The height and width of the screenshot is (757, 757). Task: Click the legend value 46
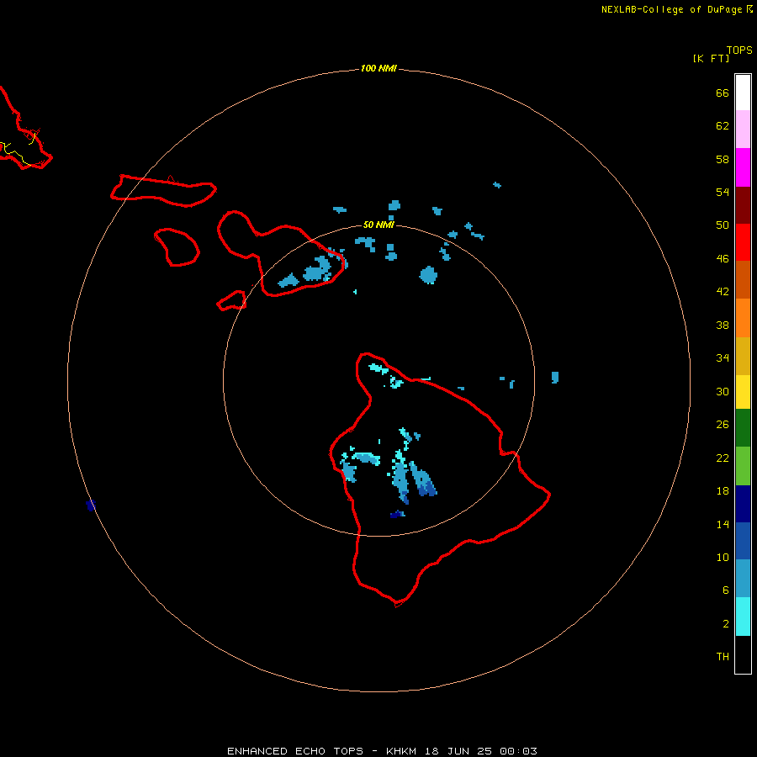(x=723, y=259)
